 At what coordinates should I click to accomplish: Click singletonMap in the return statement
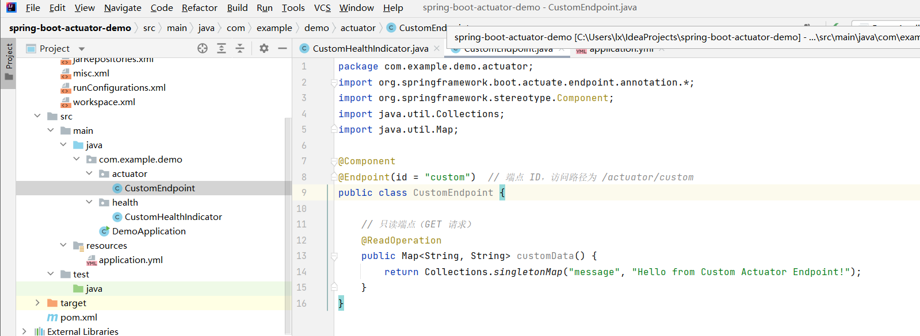tap(528, 272)
